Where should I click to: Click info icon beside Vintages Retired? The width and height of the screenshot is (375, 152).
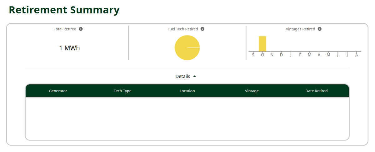(320, 29)
